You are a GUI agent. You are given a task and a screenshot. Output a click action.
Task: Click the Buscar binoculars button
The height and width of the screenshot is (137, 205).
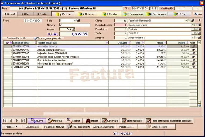pos(92,121)
